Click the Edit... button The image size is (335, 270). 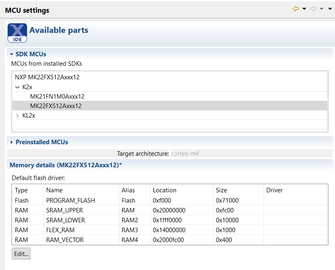point(21,254)
